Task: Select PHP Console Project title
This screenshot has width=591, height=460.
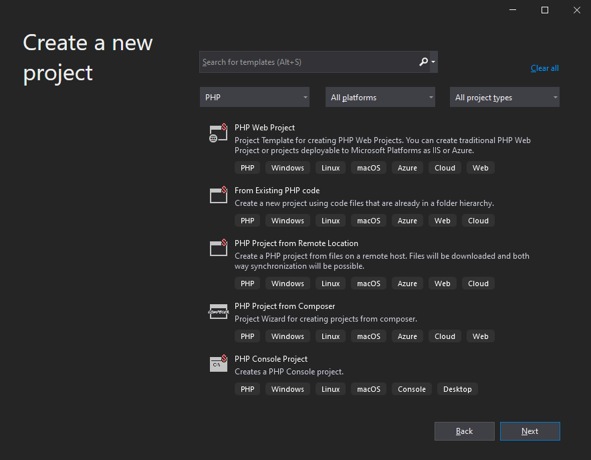Action: click(x=271, y=359)
